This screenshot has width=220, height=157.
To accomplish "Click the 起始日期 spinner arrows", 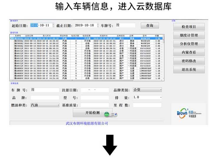I will 53,26.
